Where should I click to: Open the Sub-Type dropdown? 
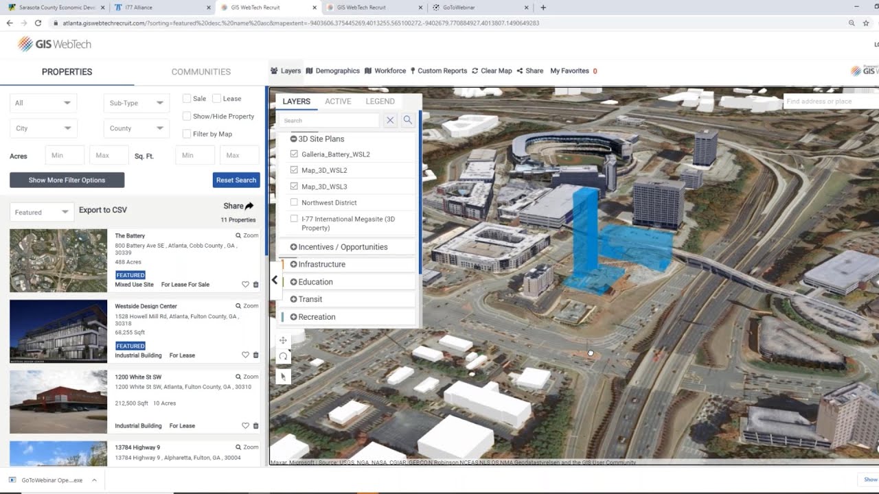[137, 103]
